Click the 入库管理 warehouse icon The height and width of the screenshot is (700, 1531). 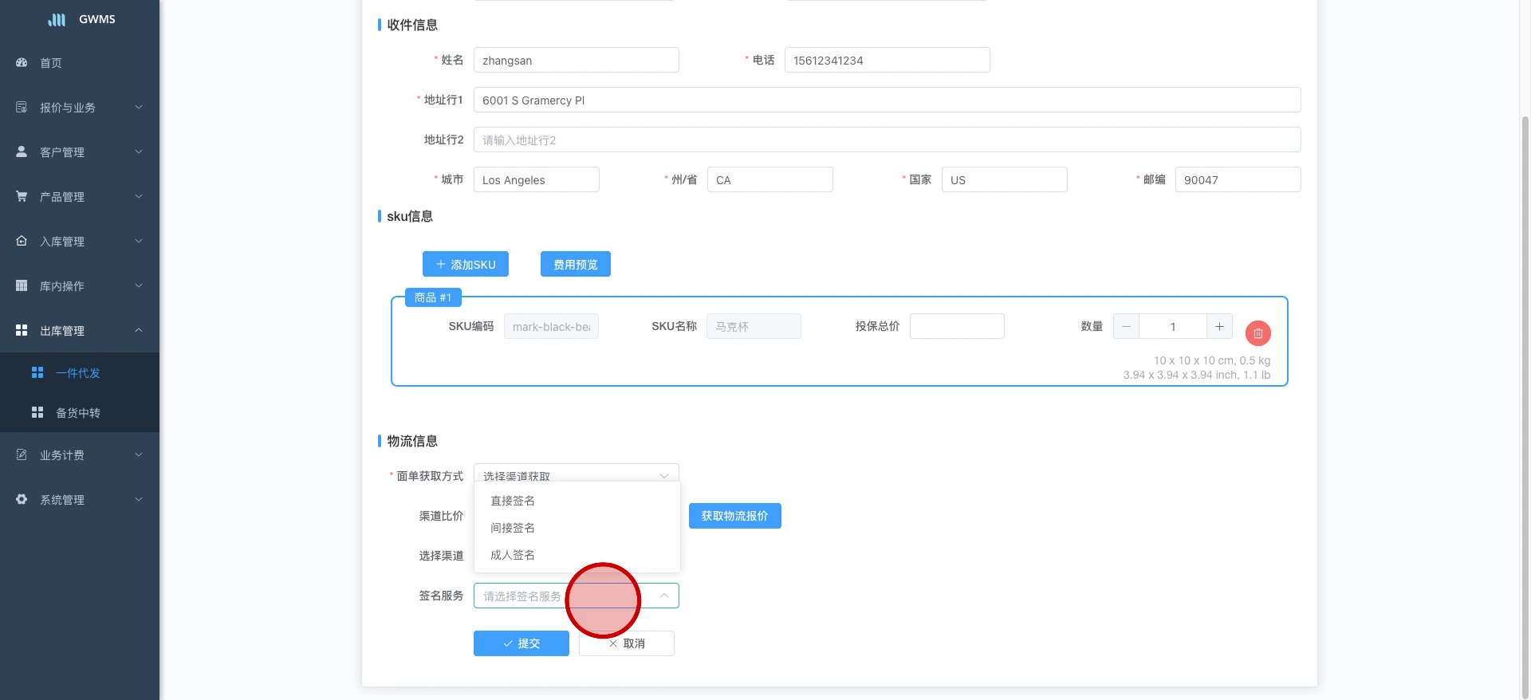pos(22,241)
